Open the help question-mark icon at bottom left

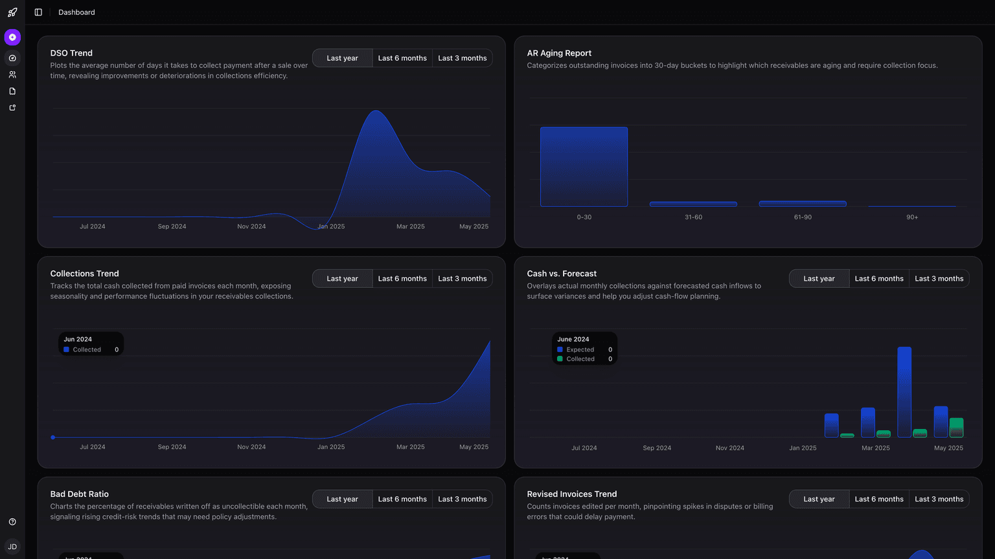[12, 521]
